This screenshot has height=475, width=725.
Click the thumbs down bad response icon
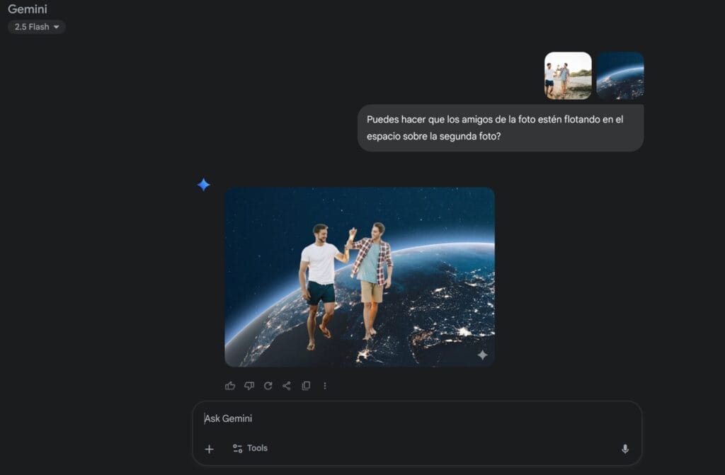point(249,386)
